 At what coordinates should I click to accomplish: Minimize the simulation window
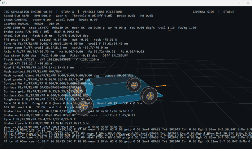click(230, 3)
